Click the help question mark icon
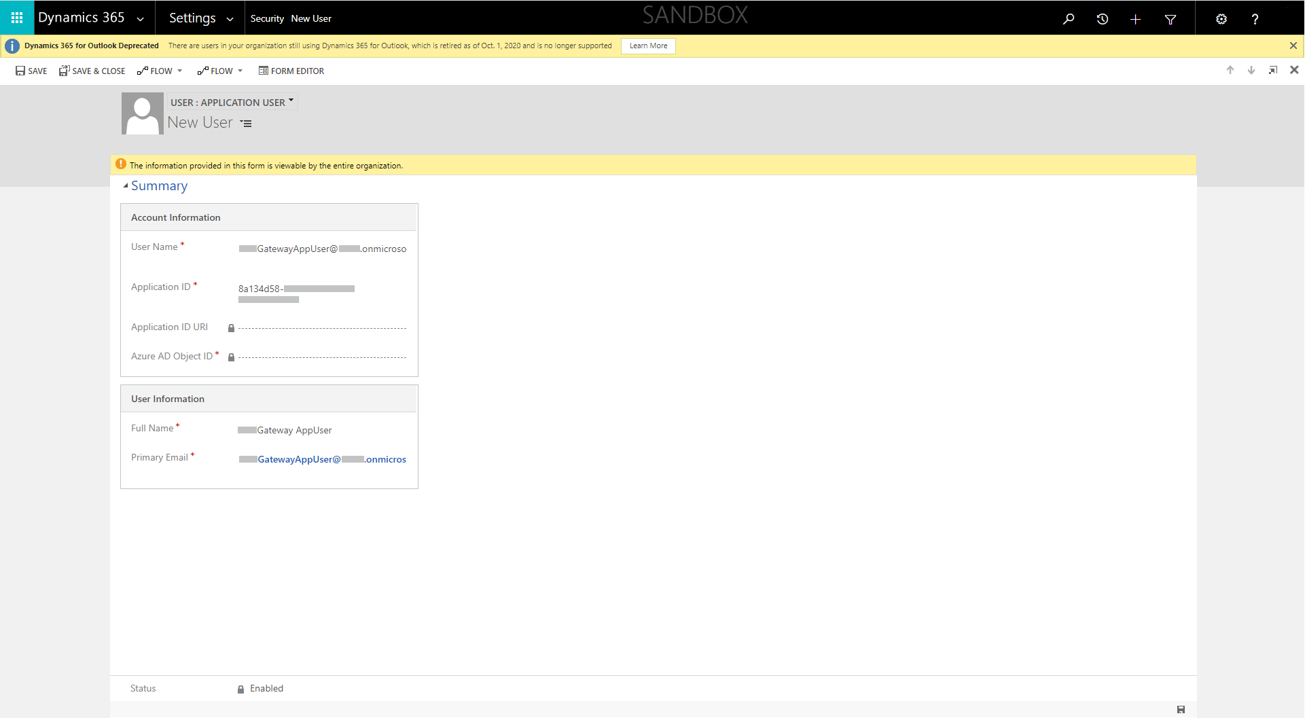The height and width of the screenshot is (718, 1305). pos(1255,19)
